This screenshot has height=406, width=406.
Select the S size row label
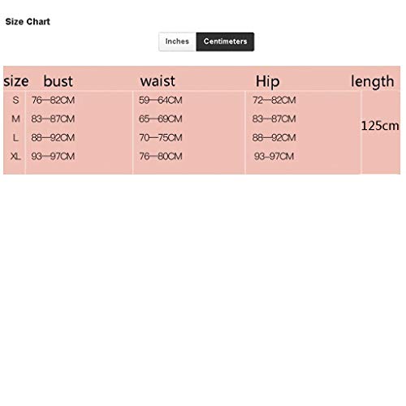tap(15, 100)
